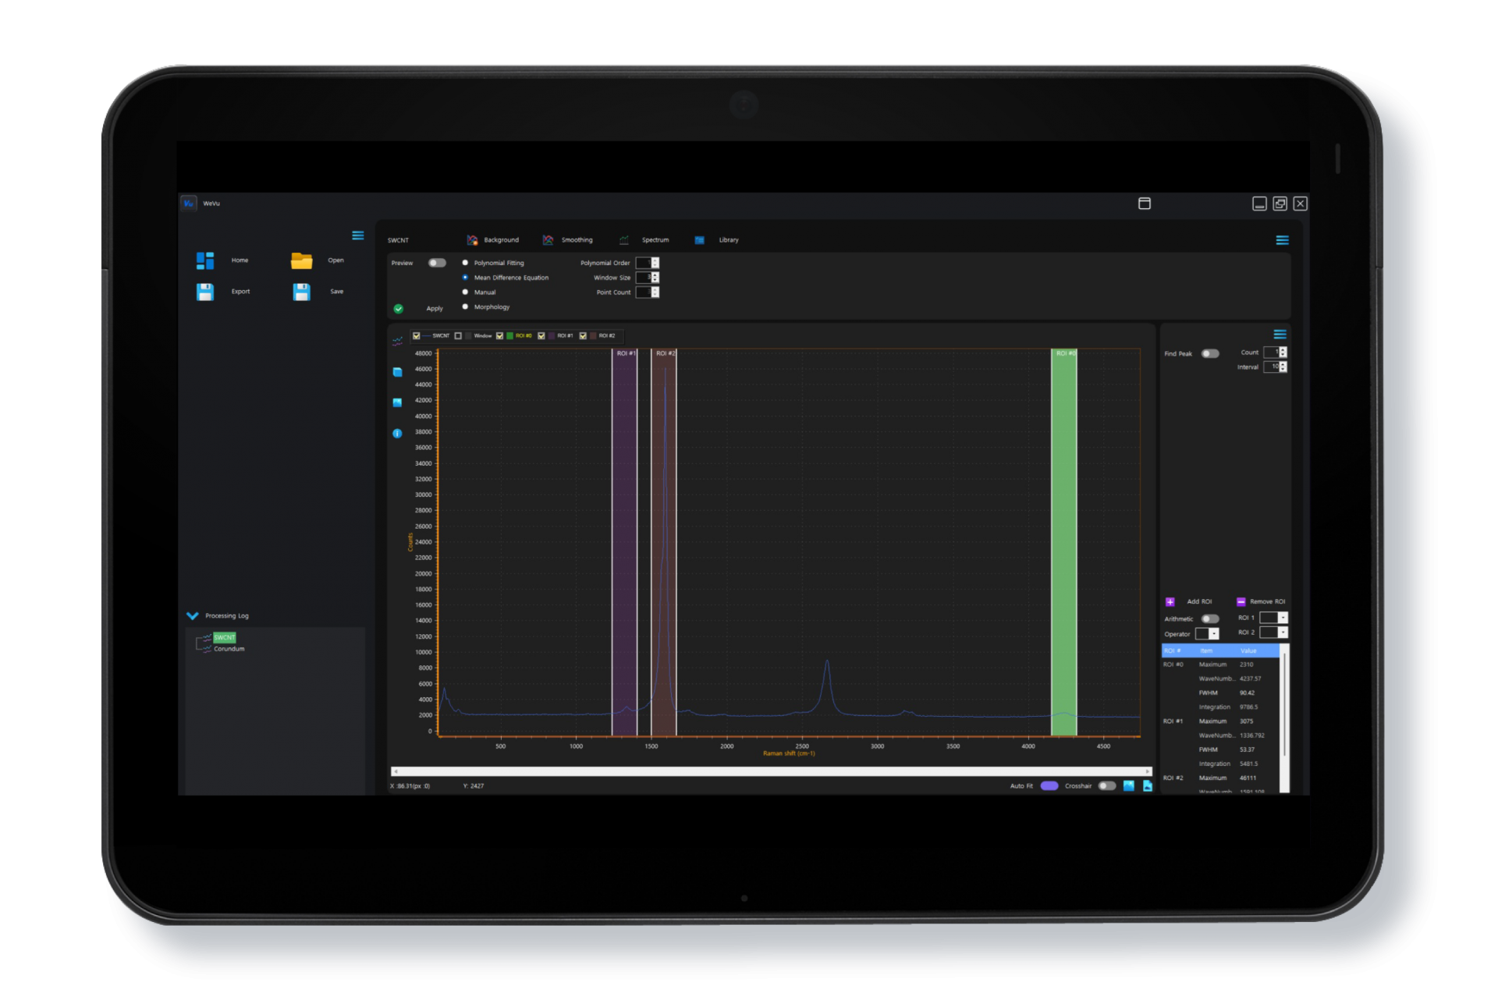This screenshot has height=1003, width=1498.
Task: Toggle the Preview switch
Action: coord(437,263)
